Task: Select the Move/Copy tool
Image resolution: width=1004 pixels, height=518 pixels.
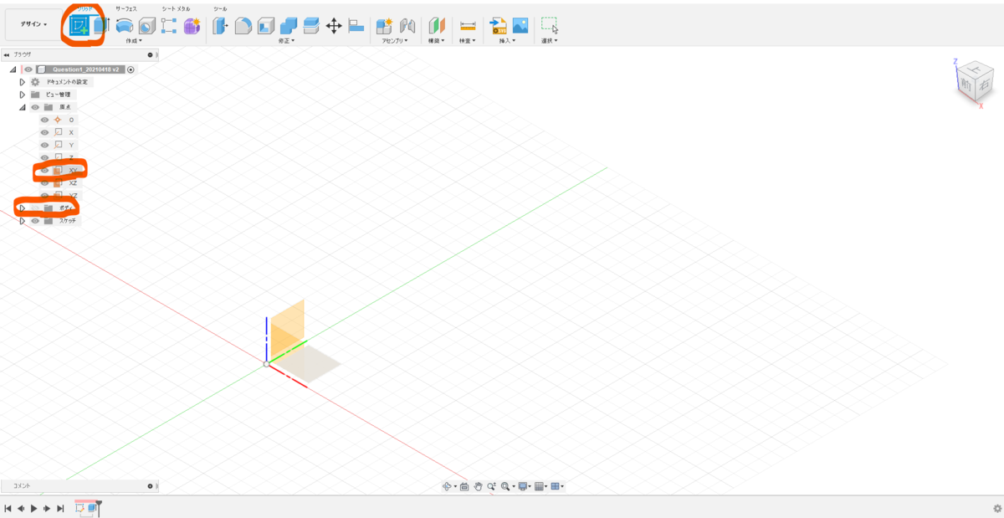Action: (333, 26)
